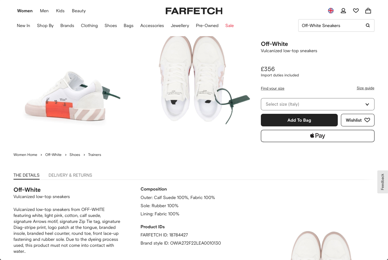Open the shopping bag icon
388x260 pixels.
[x=368, y=11]
